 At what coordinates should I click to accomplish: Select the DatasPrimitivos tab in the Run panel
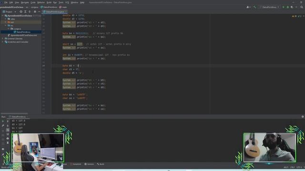(x=19, y=117)
